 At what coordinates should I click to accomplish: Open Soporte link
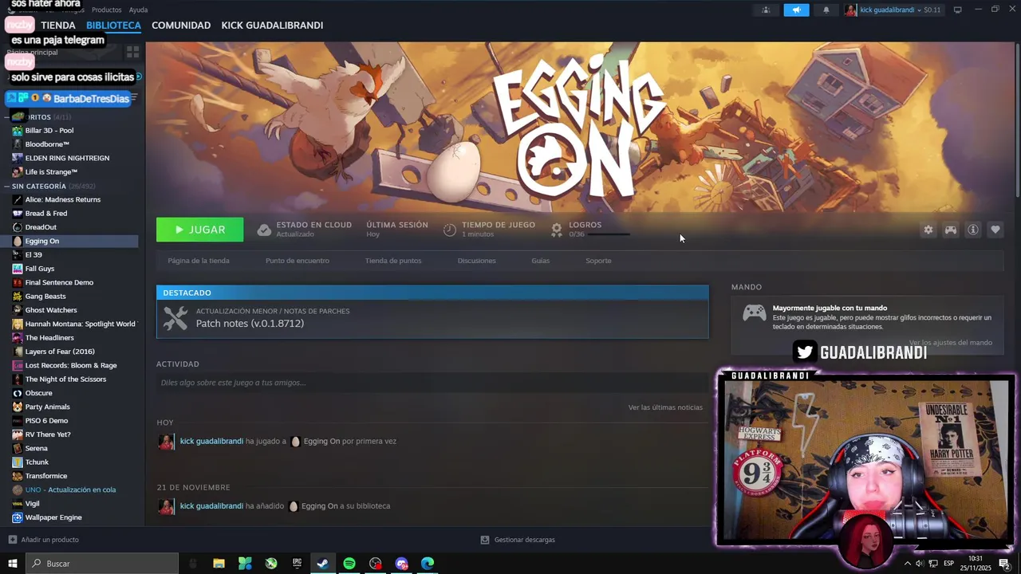pyautogui.click(x=598, y=261)
